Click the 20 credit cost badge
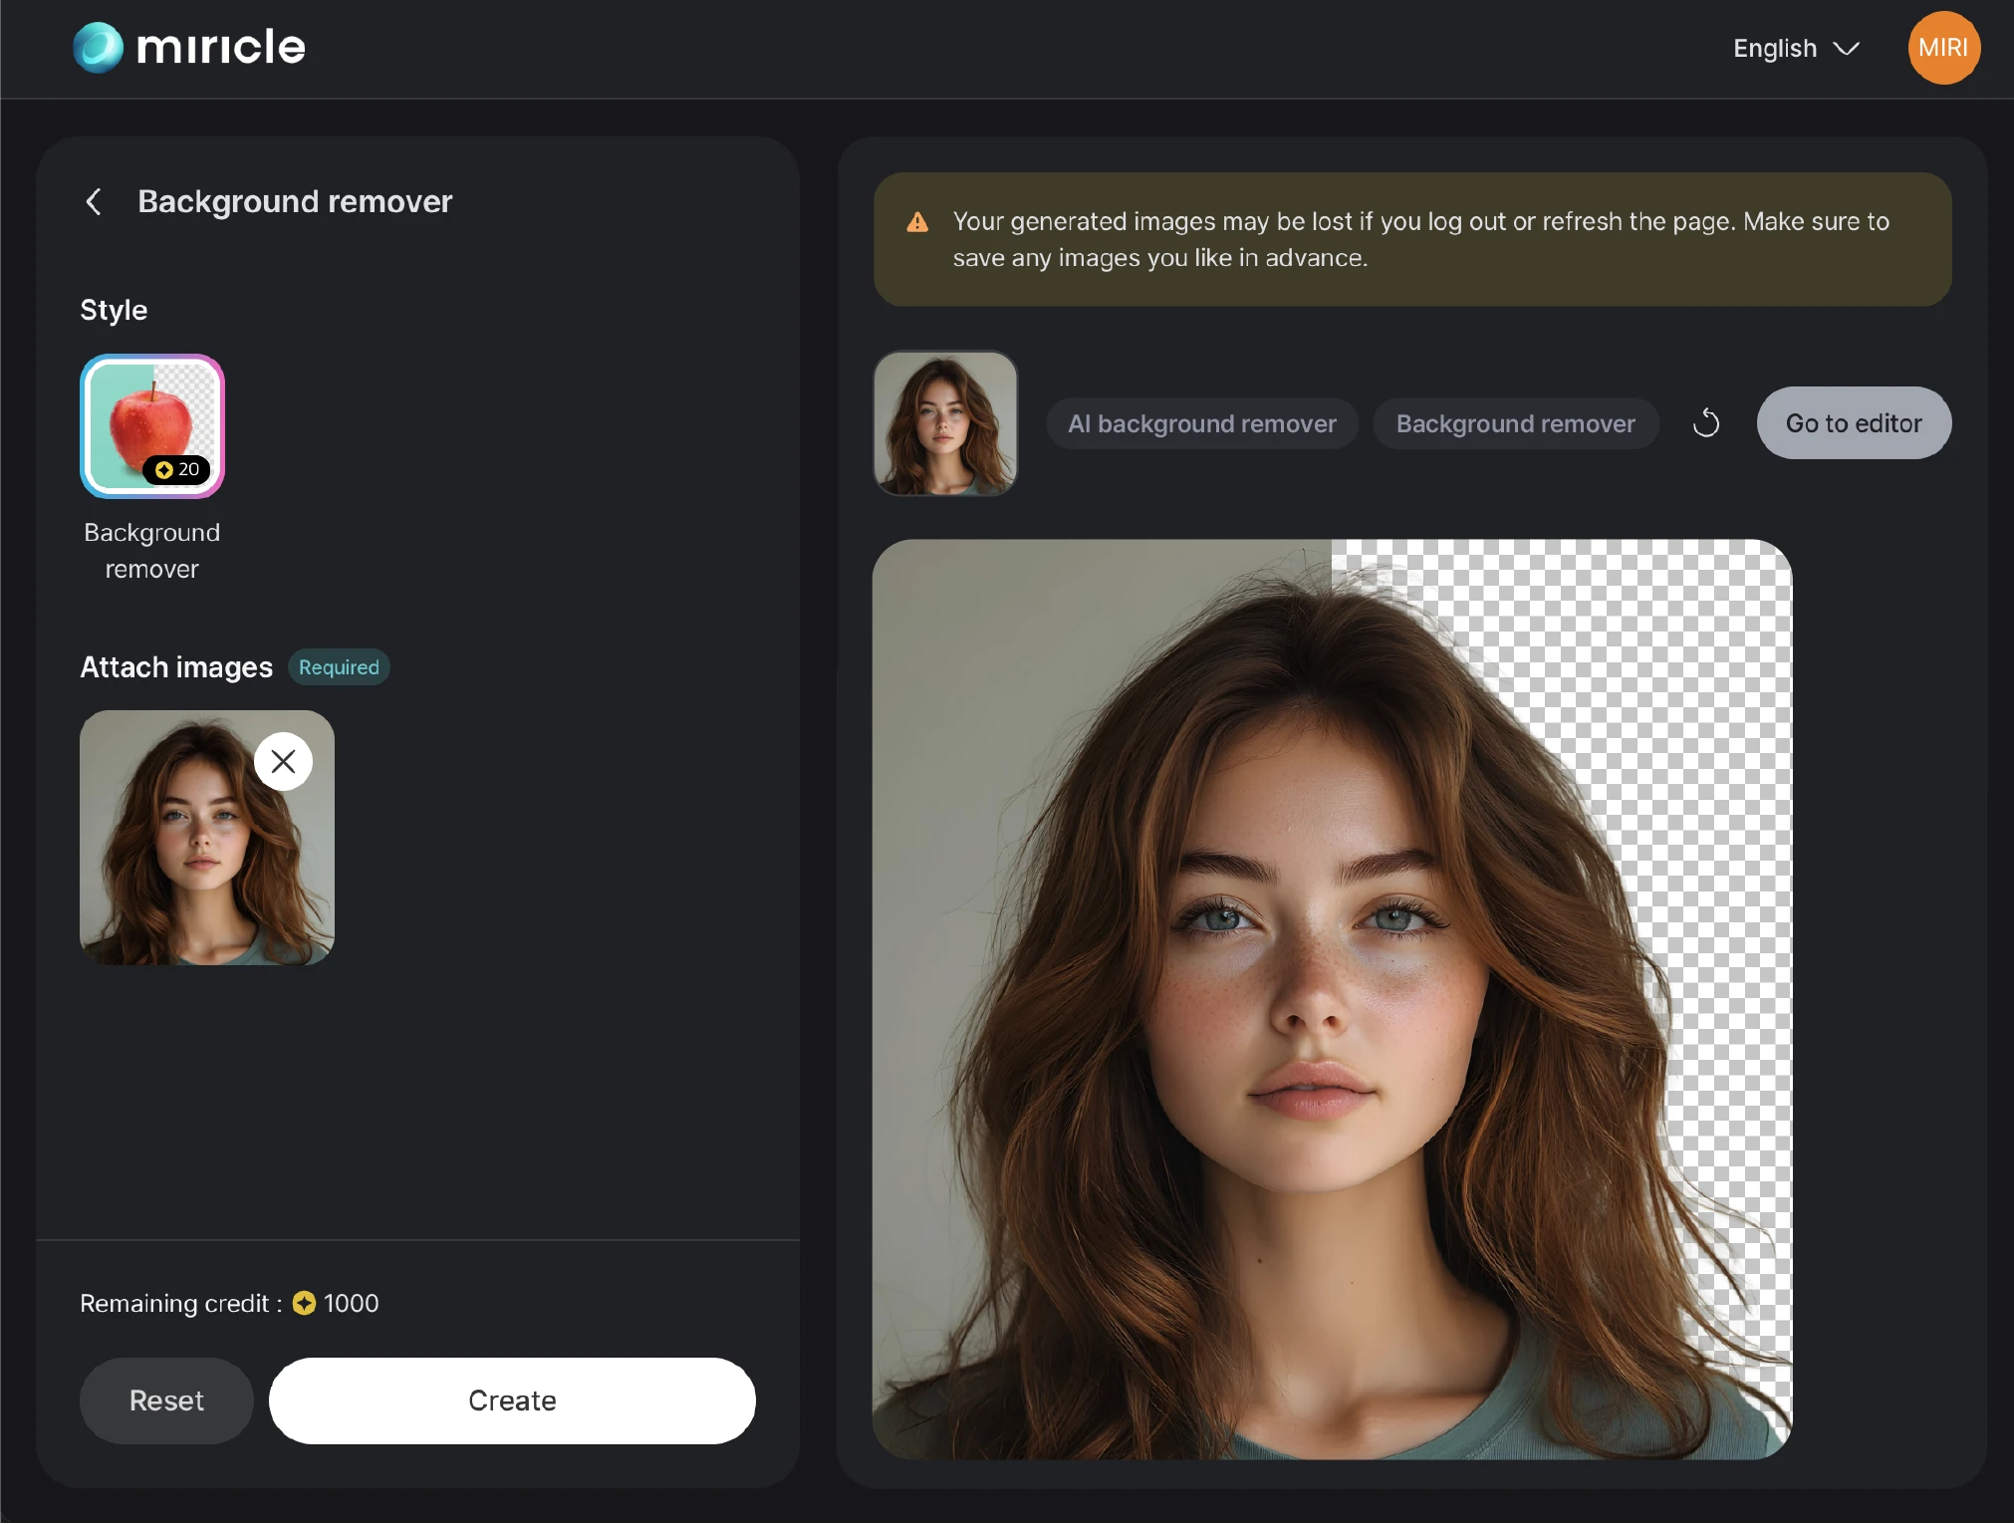 point(177,469)
